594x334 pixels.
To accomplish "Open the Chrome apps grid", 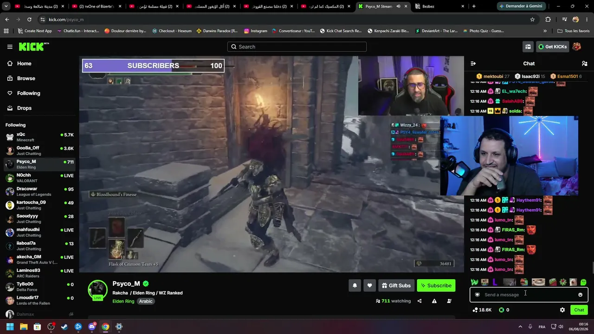I will [x=6, y=31].
